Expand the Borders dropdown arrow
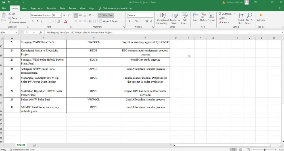The image size is (284, 151). coord(53,21)
